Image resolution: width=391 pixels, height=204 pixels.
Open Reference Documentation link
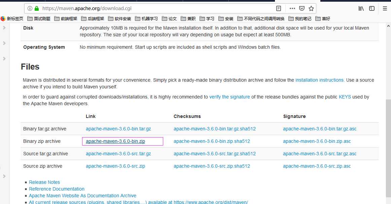[57, 189]
